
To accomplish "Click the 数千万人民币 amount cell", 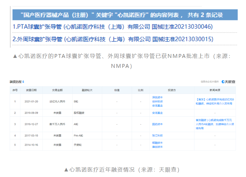I will [x=57, y=124].
